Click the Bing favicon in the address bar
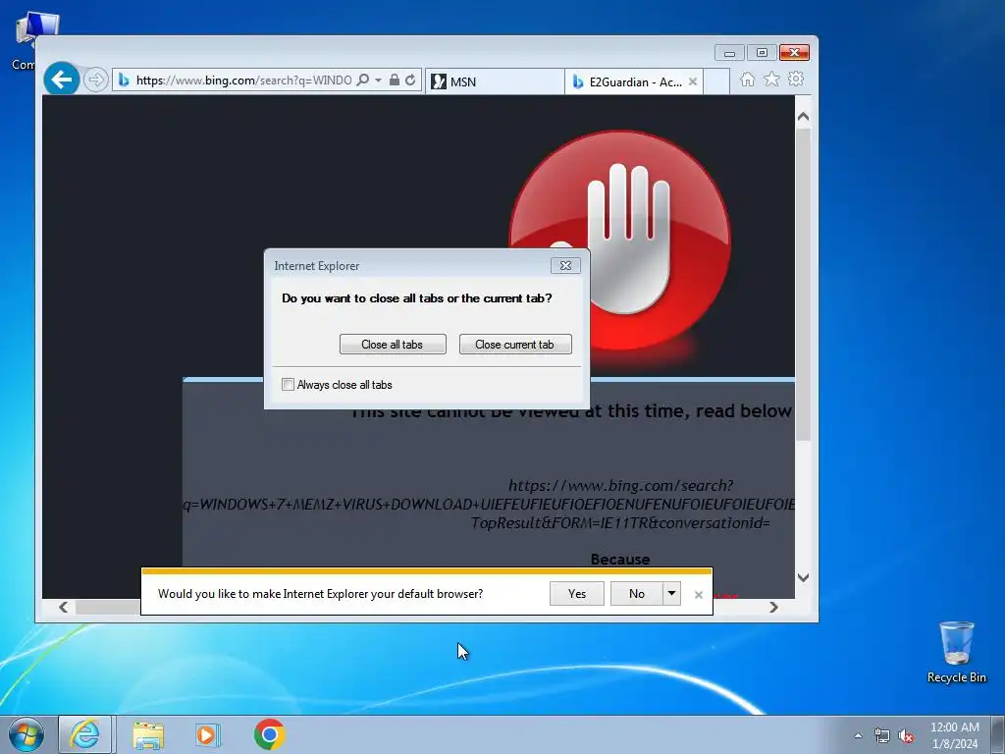The image size is (1005, 754). (x=124, y=81)
